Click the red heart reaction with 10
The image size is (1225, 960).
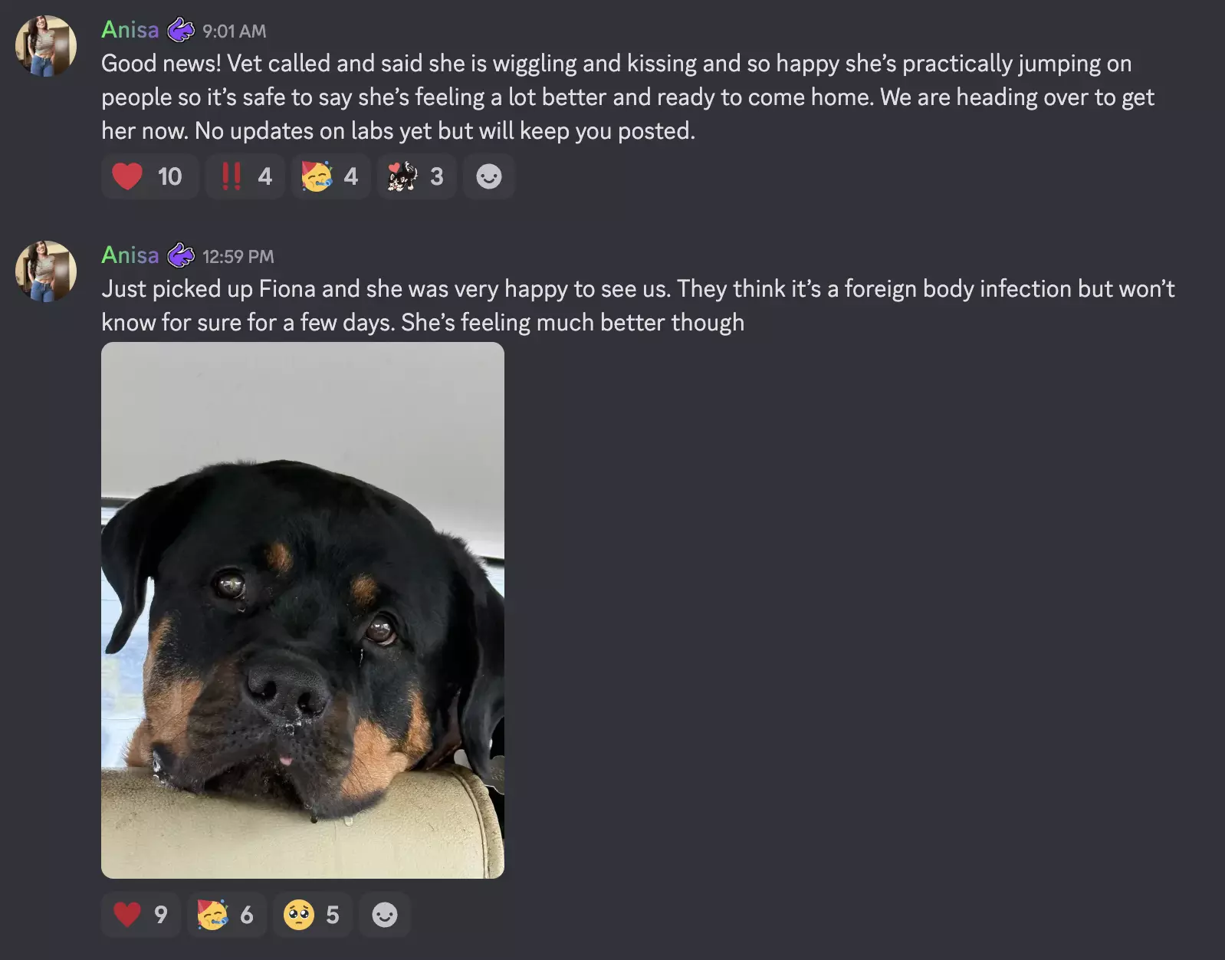pos(149,176)
